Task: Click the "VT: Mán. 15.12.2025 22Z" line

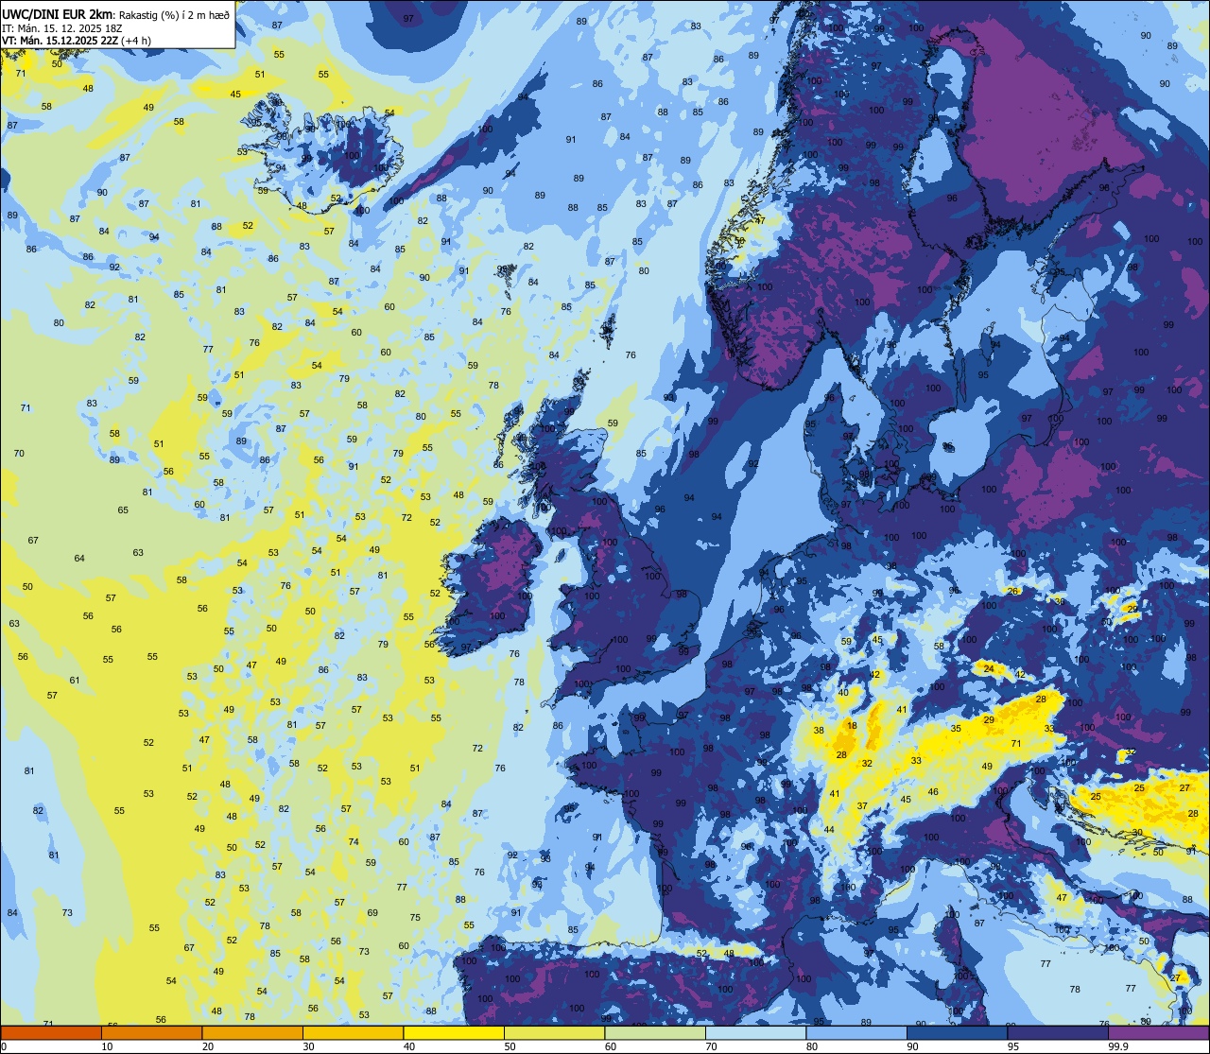Action: coord(60,41)
